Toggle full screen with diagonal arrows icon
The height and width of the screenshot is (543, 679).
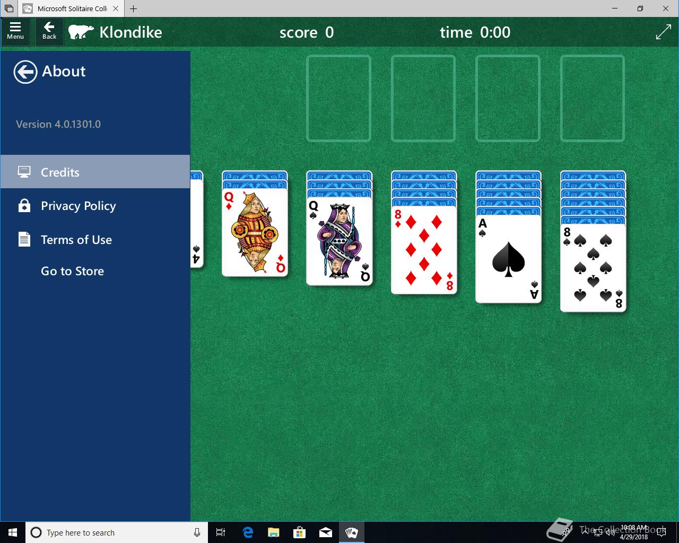(x=663, y=32)
